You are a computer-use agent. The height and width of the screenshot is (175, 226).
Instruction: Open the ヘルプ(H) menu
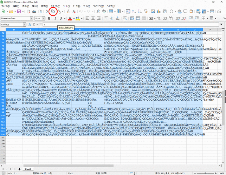click(x=111, y=6)
